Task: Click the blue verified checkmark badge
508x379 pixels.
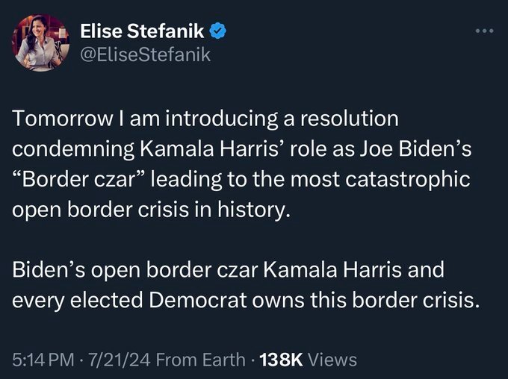Action: (217, 32)
